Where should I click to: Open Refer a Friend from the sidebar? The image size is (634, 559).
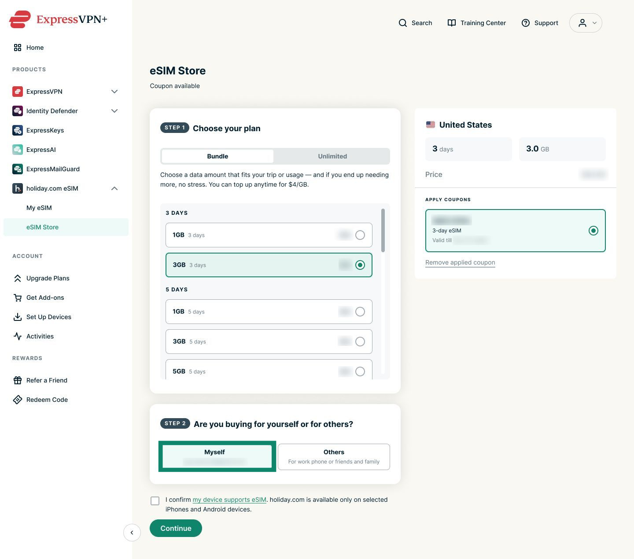47,380
